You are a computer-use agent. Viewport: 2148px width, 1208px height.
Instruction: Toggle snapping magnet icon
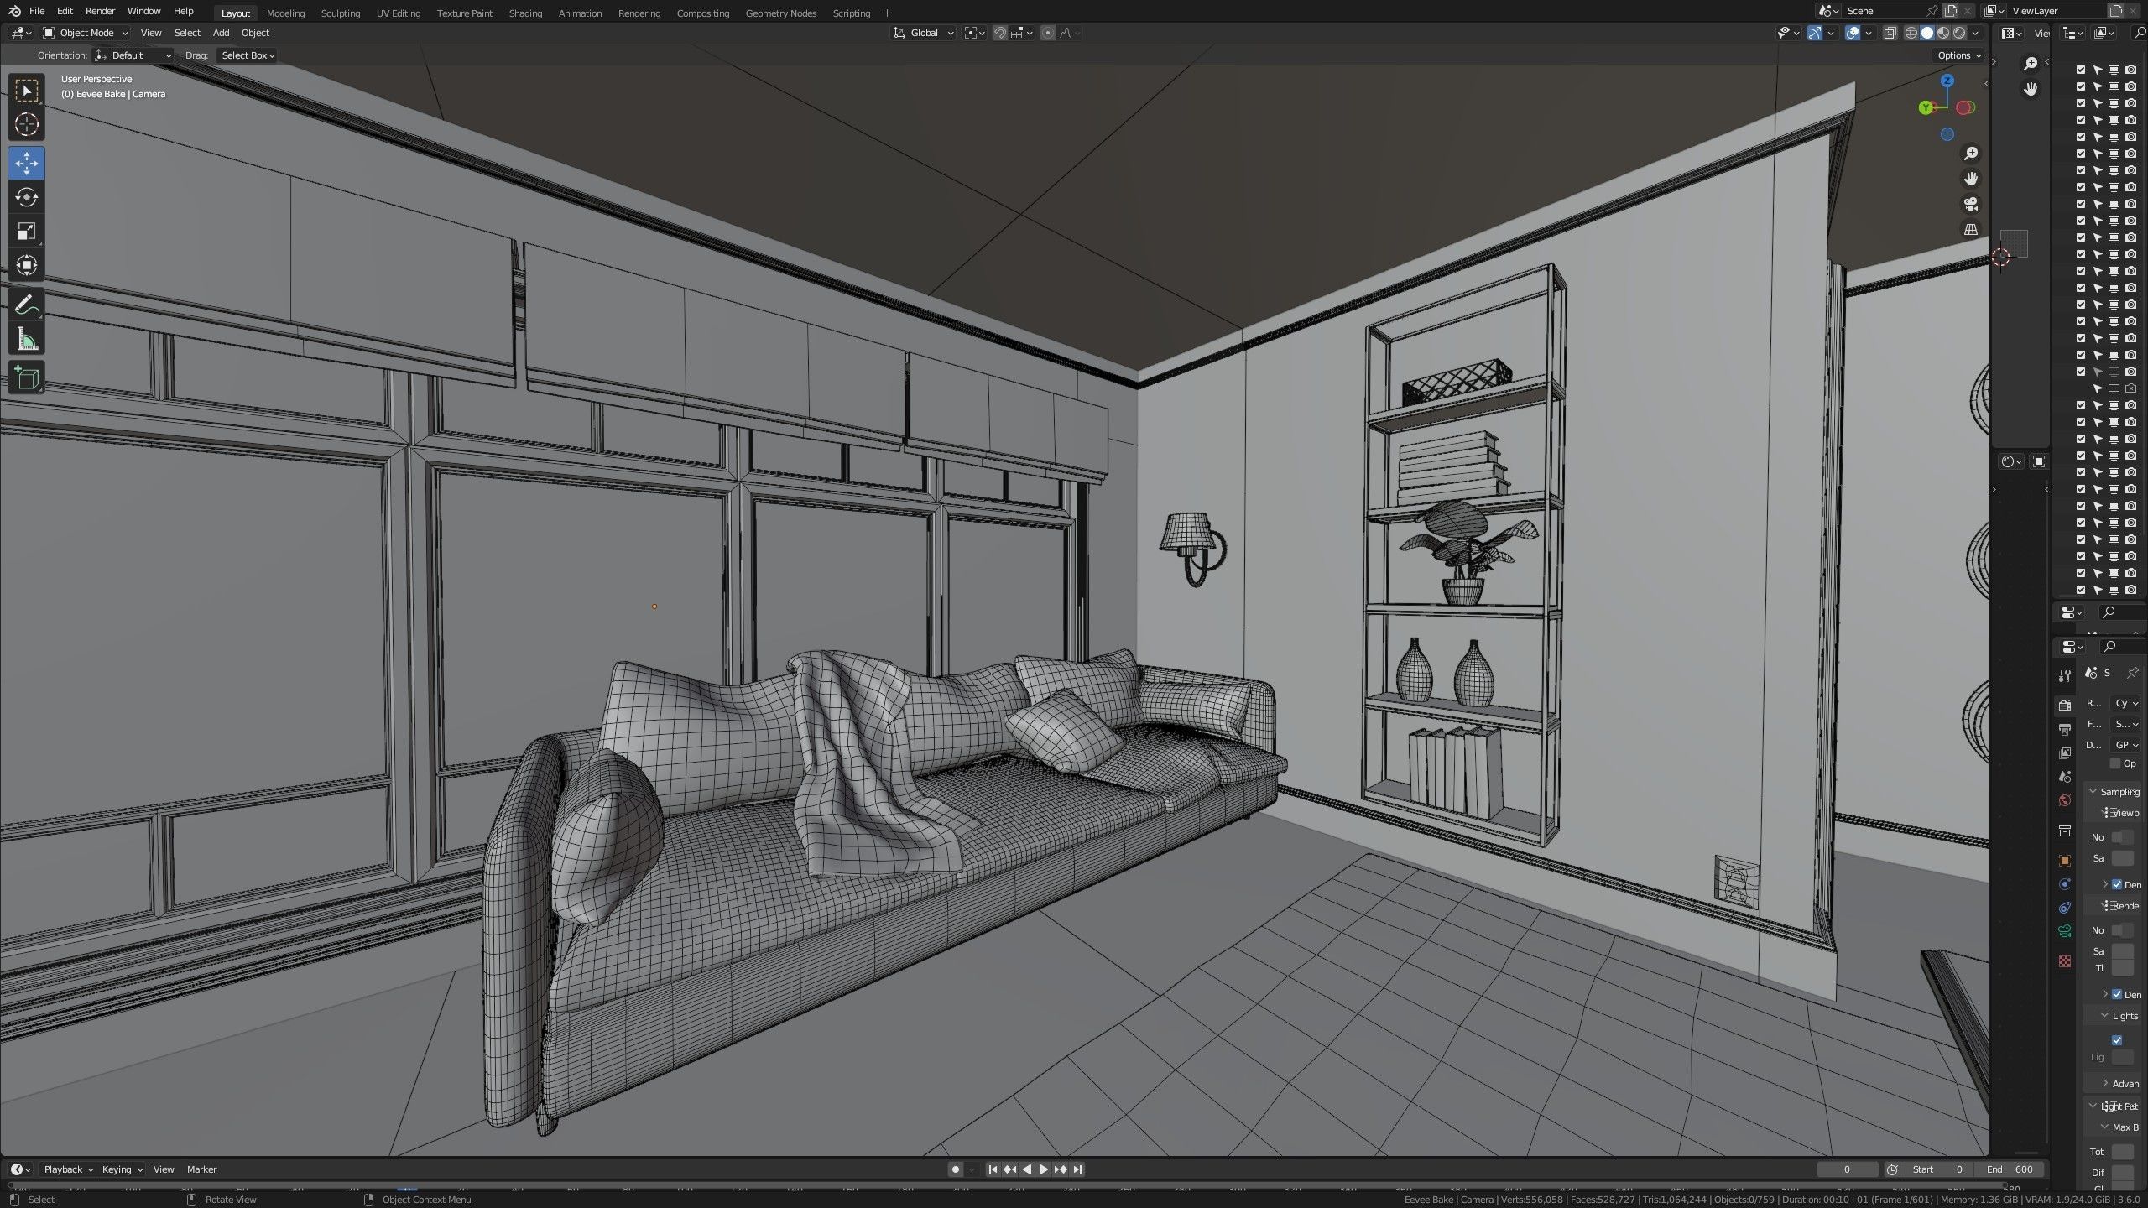pos(1000,33)
